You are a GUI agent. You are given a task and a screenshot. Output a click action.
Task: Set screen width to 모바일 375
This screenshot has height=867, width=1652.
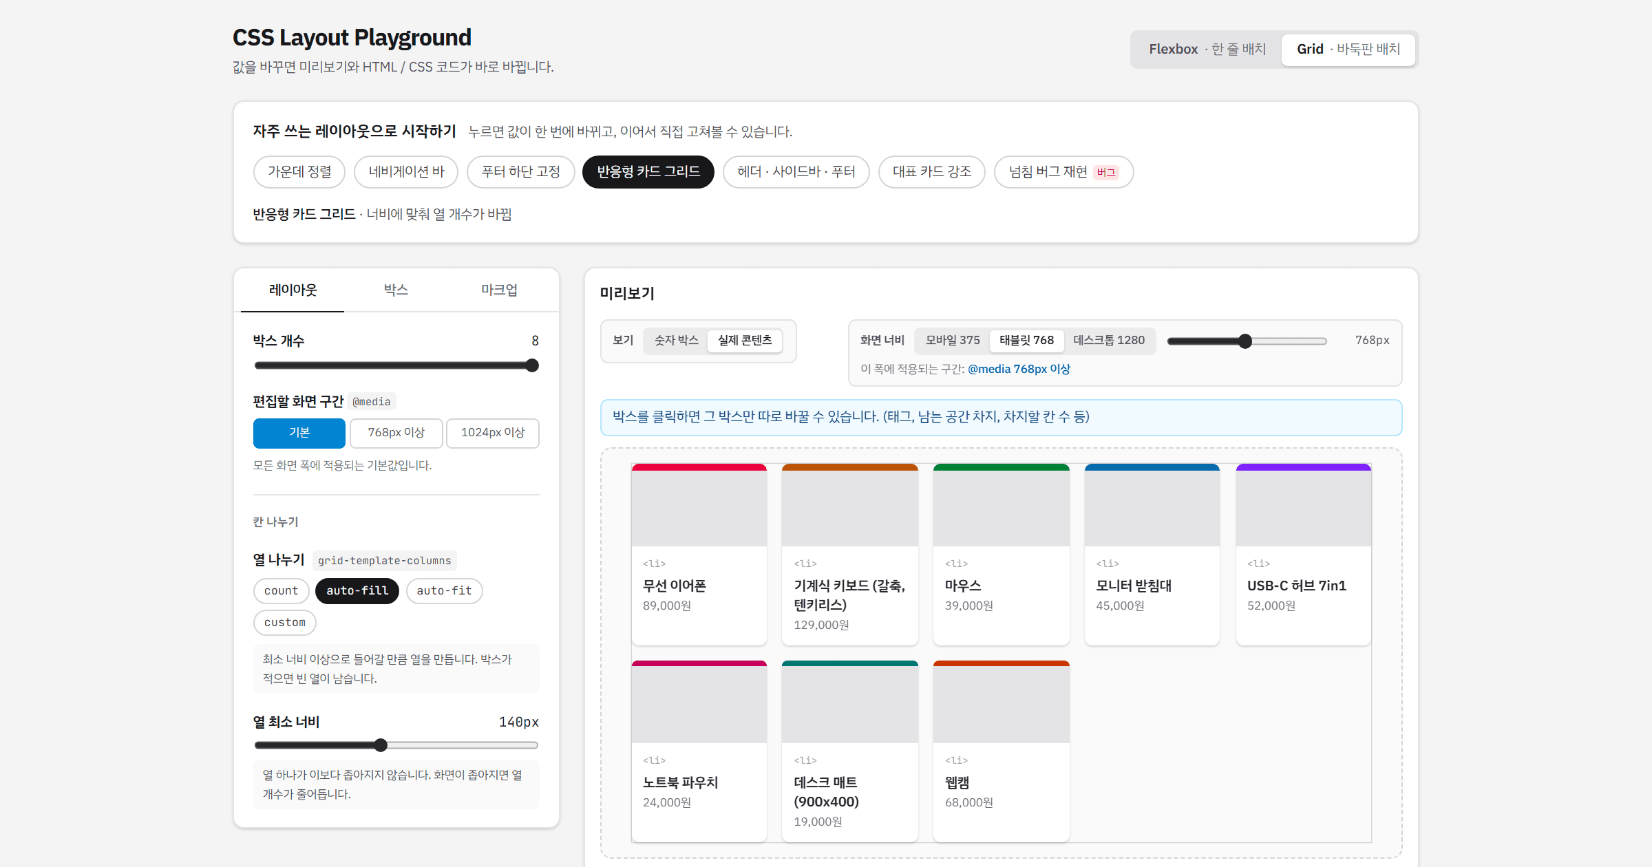(953, 341)
